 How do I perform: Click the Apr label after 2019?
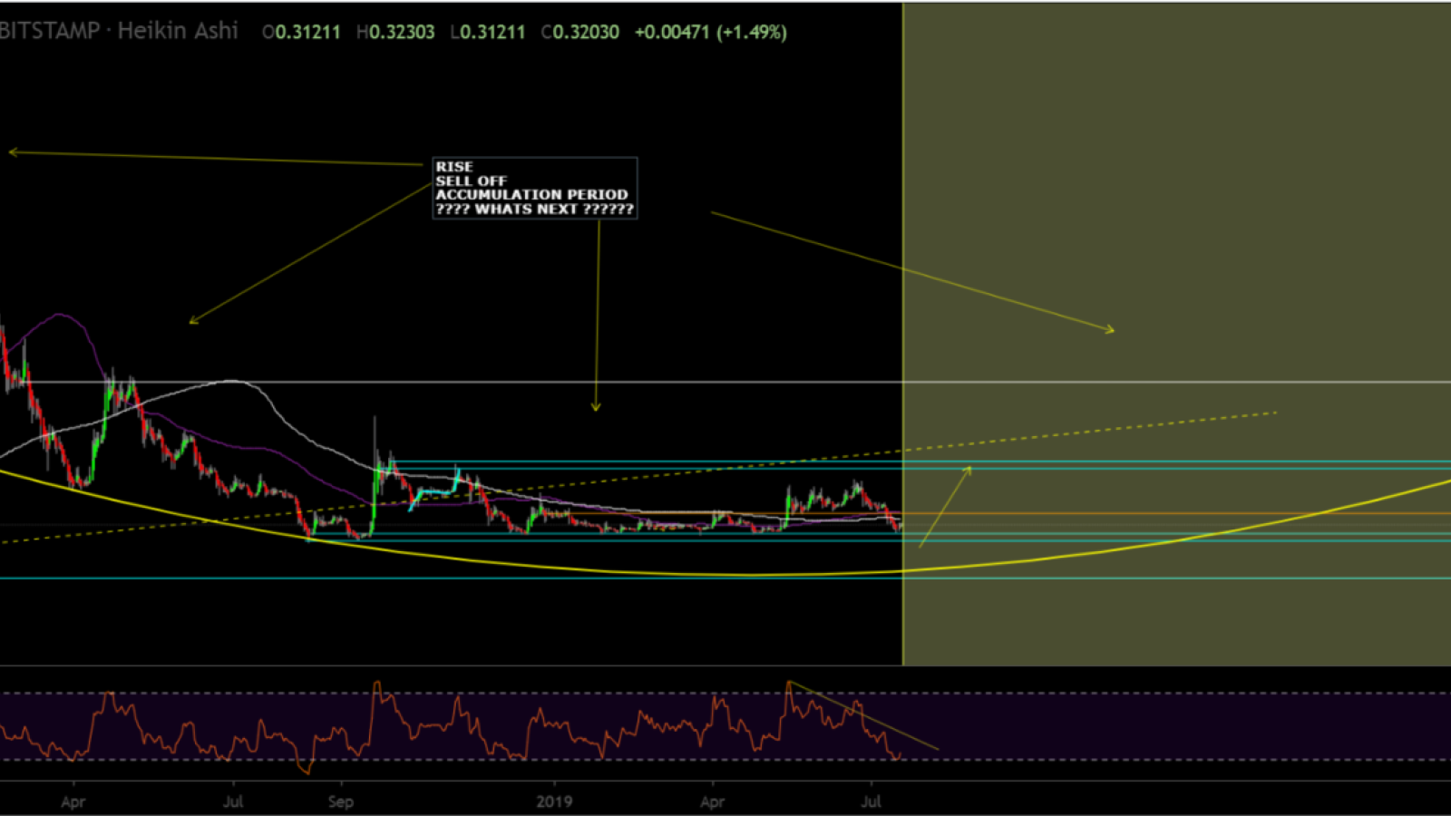(713, 801)
